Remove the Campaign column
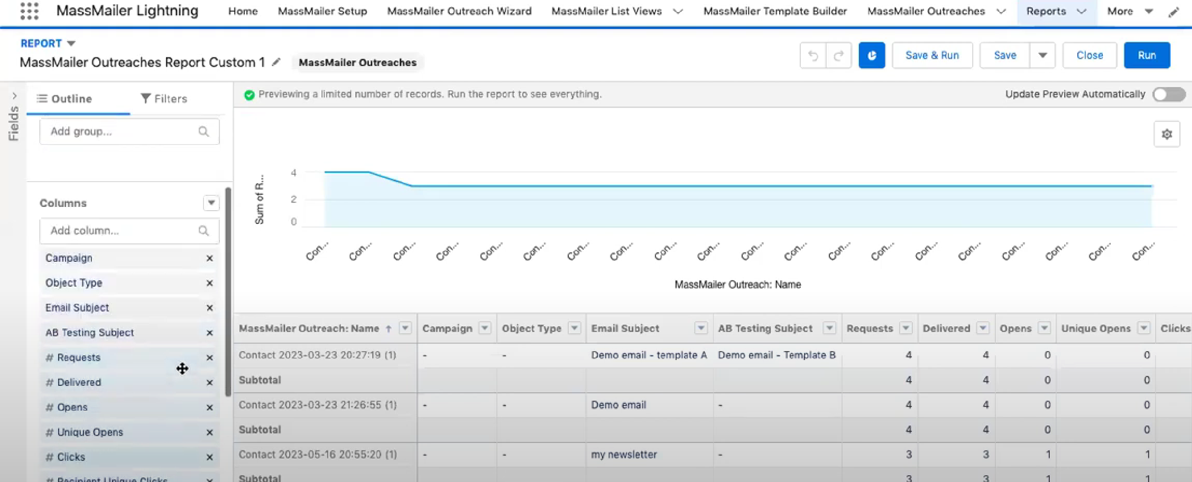The image size is (1192, 482). point(209,258)
